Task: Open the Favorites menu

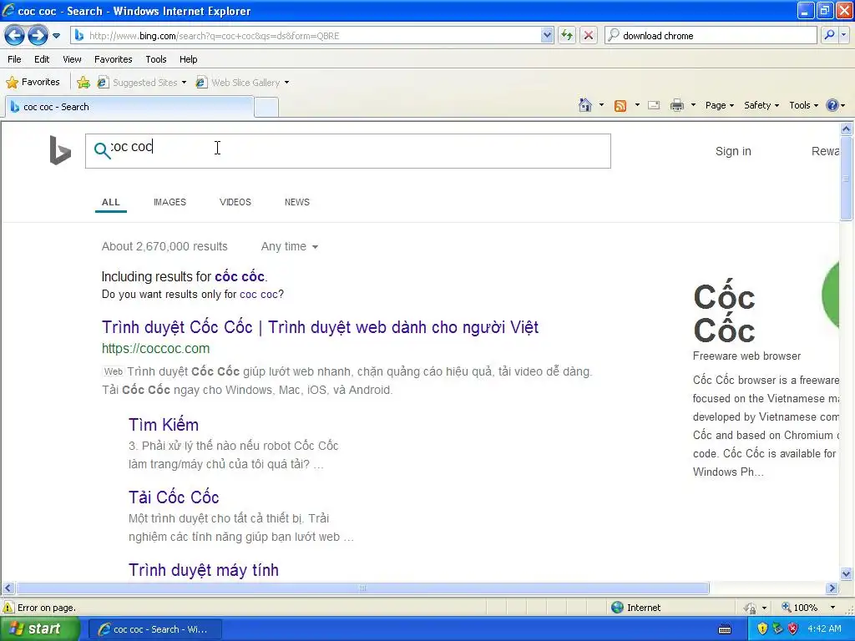Action: 113,59
